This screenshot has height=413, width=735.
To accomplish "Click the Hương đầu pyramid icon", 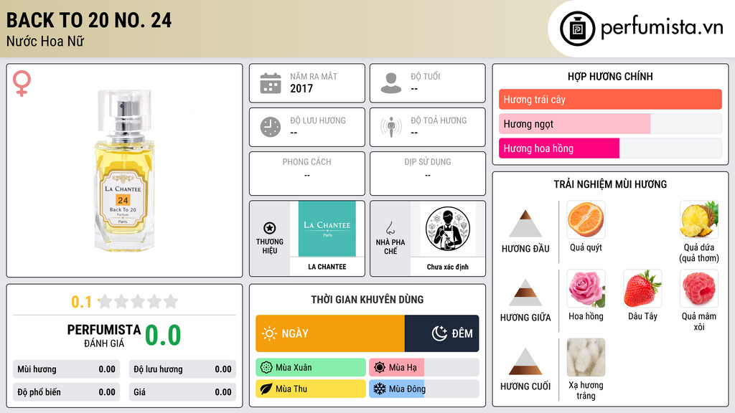I will 525,224.
